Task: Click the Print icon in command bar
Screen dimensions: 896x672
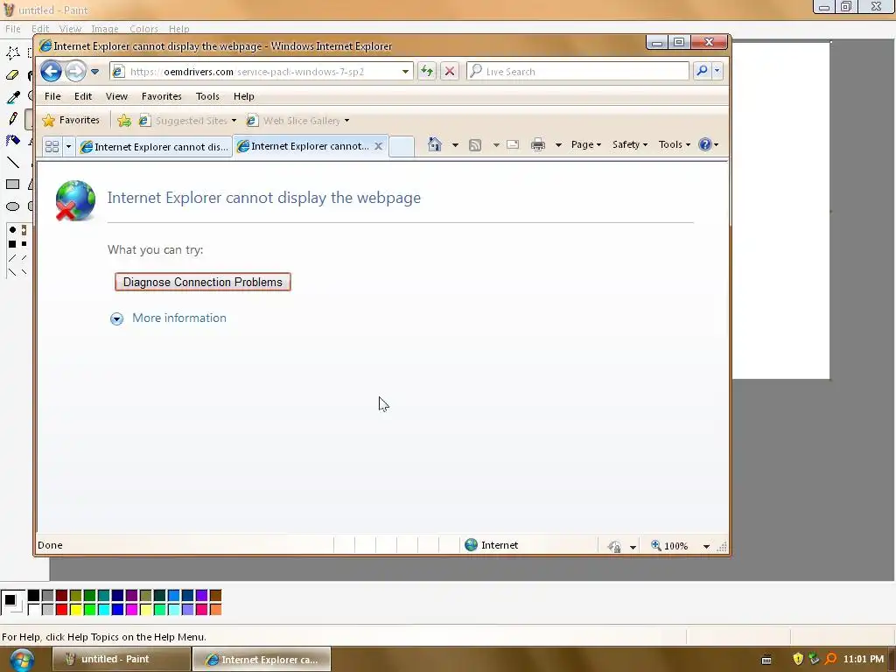Action: click(x=538, y=145)
